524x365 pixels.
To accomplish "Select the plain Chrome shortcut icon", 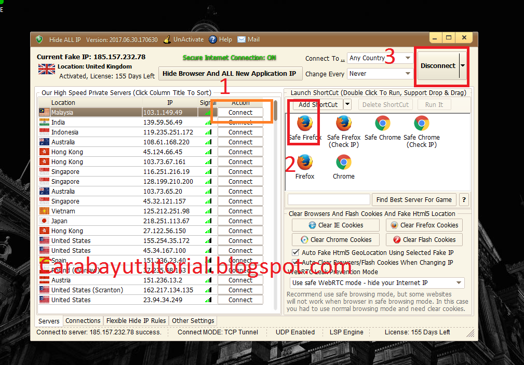I will 344,163.
